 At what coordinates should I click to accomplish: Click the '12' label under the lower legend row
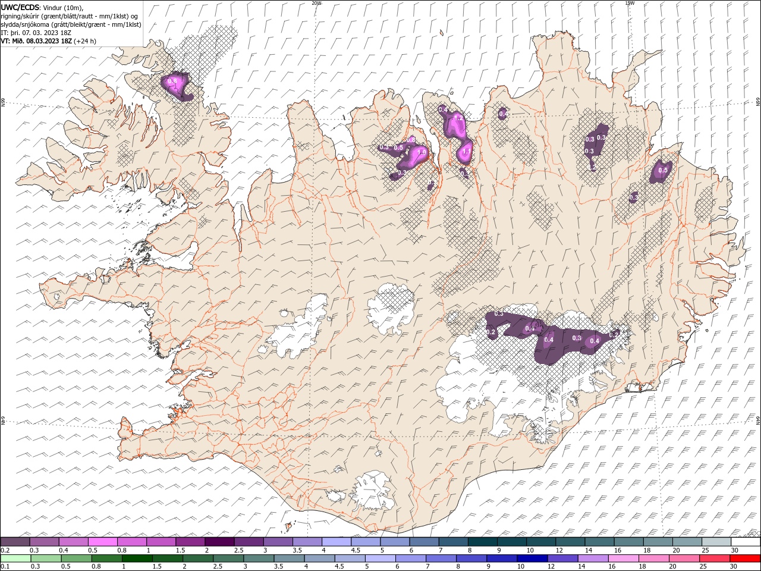(552, 567)
